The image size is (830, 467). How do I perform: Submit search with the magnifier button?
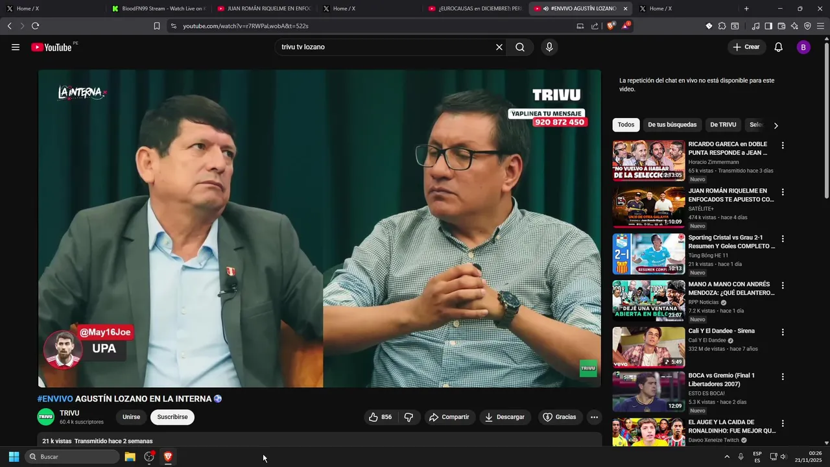click(520, 47)
